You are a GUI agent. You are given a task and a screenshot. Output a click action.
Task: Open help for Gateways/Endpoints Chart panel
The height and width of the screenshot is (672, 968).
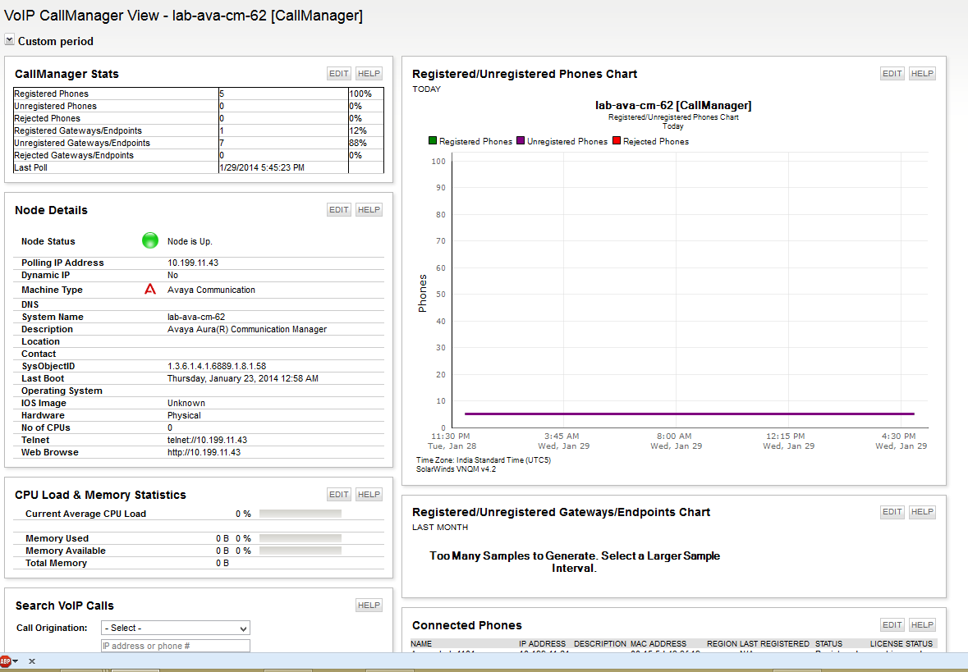pyautogui.click(x=922, y=511)
